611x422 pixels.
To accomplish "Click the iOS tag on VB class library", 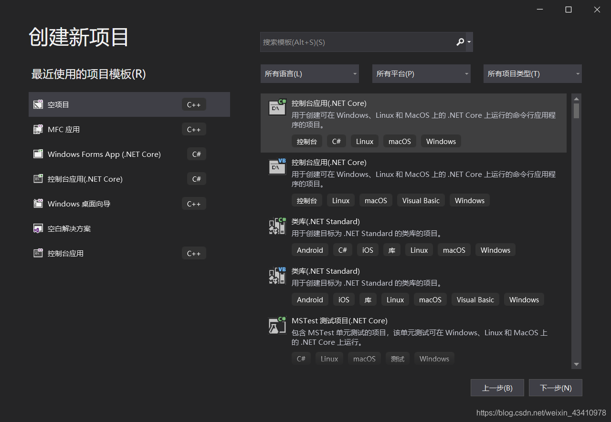I will click(x=344, y=299).
